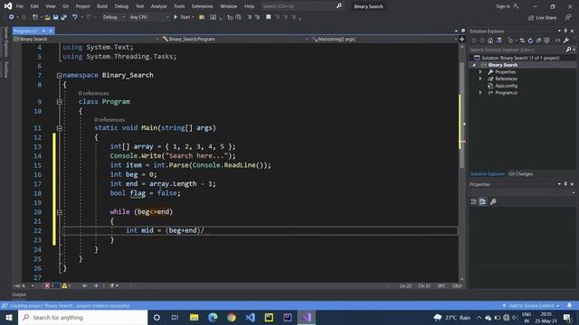Click the Visual Studio search box

(301, 6)
